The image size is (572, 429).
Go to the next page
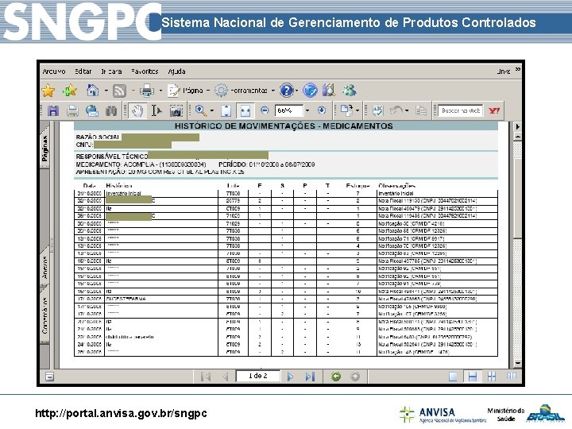tap(290, 376)
